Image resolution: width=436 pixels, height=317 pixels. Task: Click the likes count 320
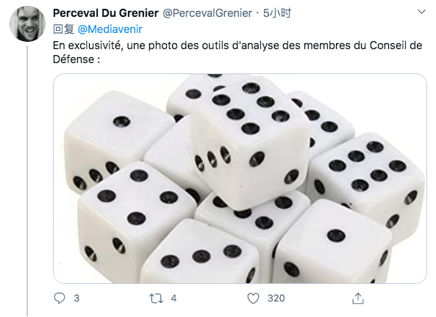click(x=276, y=299)
